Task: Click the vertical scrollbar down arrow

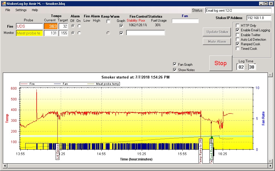Action: pos(270,161)
